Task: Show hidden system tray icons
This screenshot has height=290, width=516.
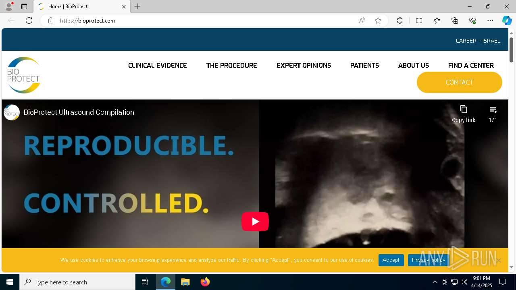Action: coord(435,282)
